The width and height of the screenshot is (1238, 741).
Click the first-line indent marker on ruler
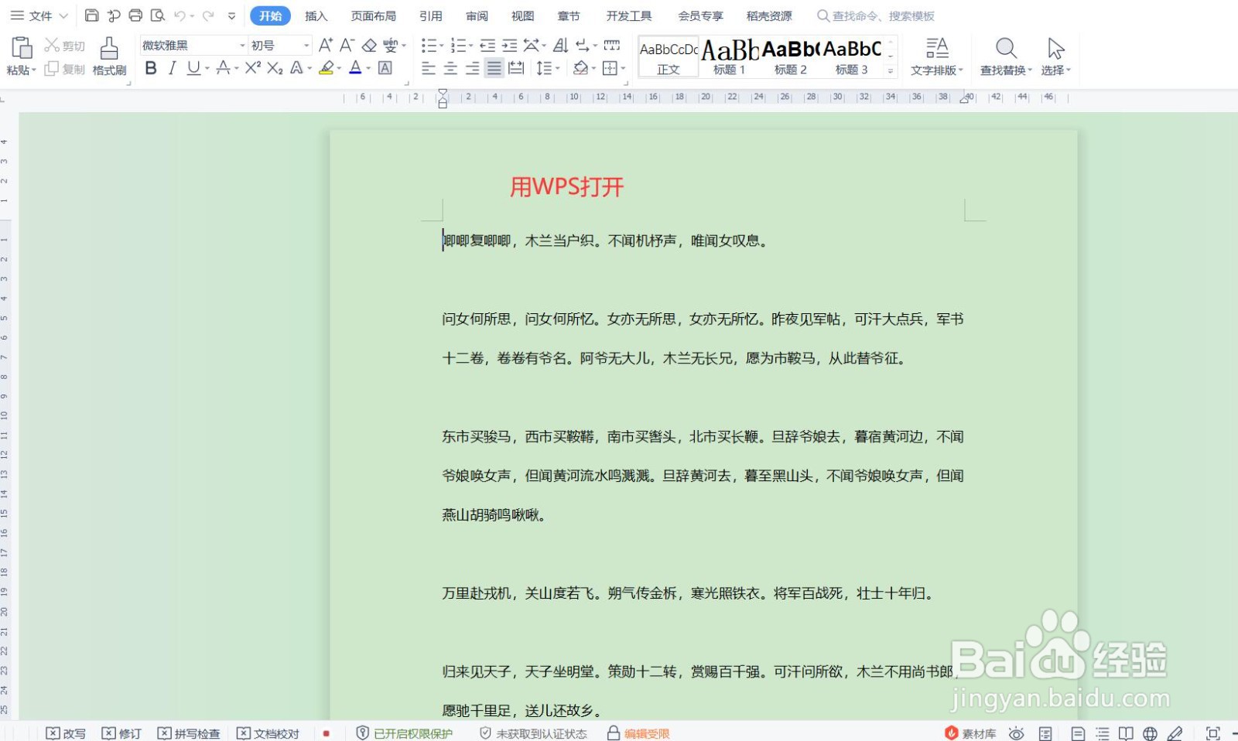coord(443,93)
